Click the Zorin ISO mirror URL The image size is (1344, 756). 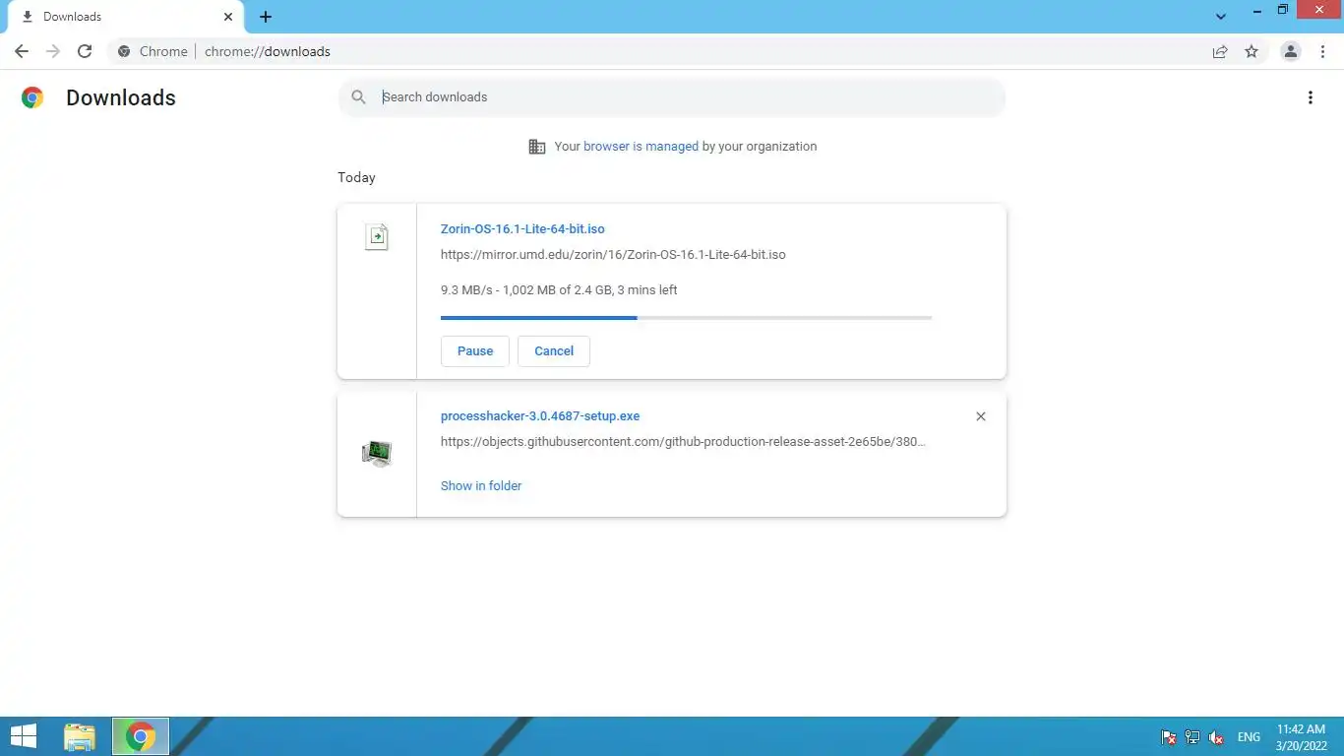pos(613,254)
